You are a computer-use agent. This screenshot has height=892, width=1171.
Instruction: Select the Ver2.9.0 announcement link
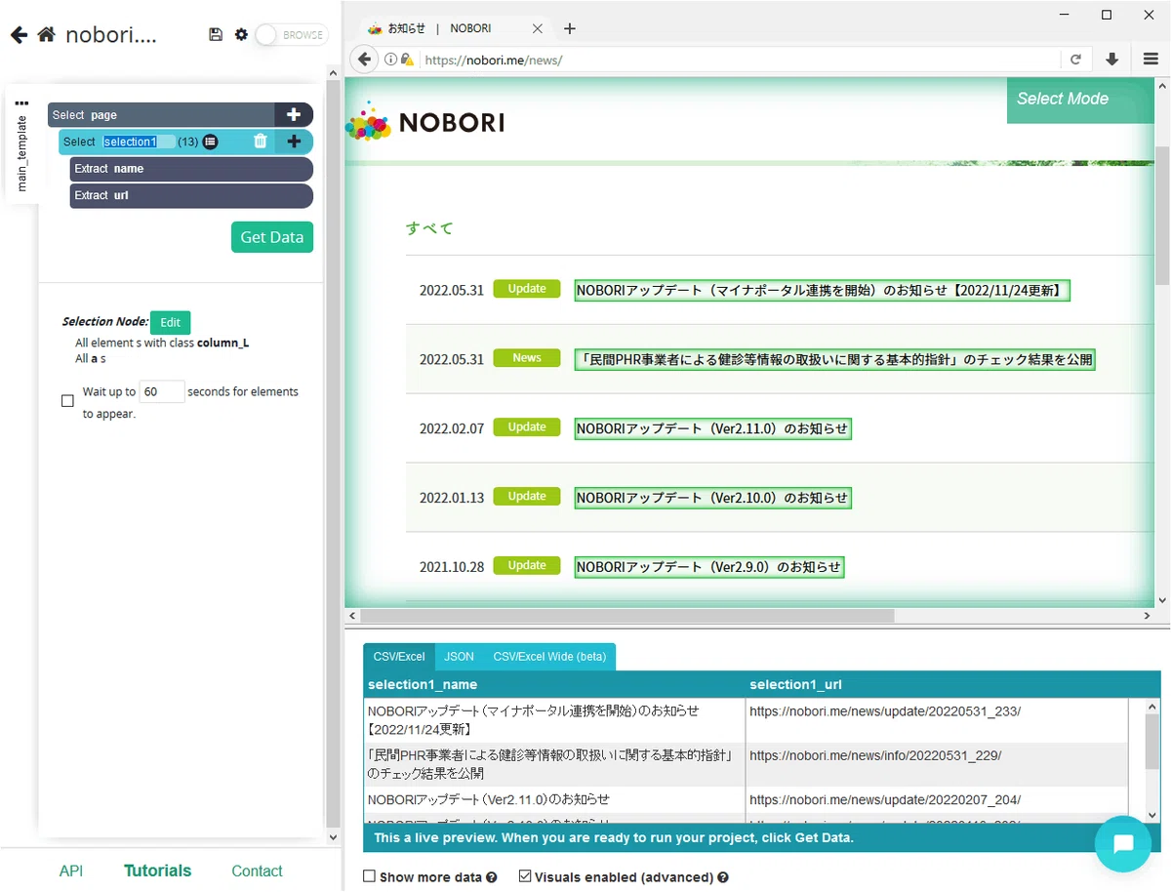tap(708, 567)
